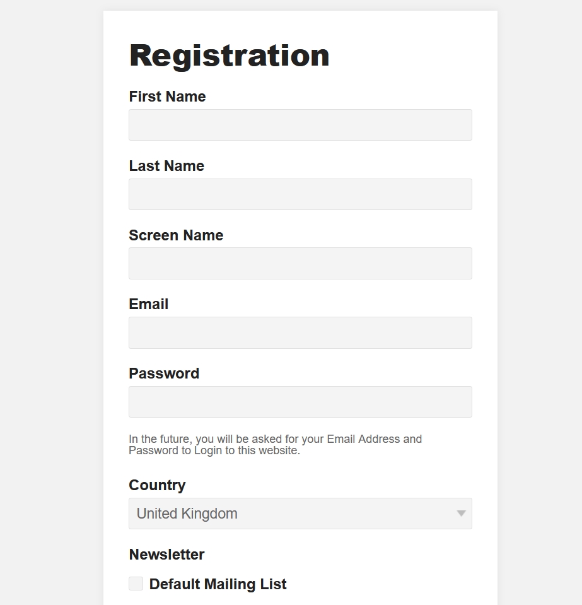Click blank white space right of Registration heading
This screenshot has width=582, height=605.
click(x=416, y=56)
